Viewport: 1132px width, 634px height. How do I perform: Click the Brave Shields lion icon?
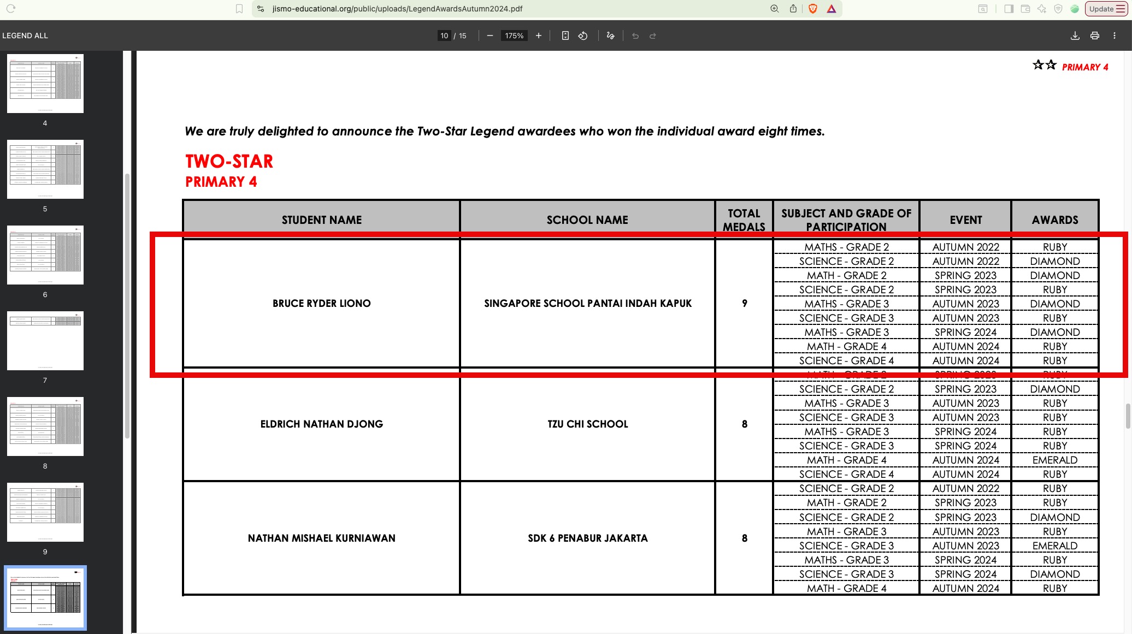pyautogui.click(x=813, y=9)
